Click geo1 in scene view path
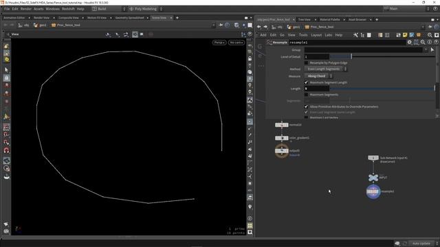 click(40, 25)
